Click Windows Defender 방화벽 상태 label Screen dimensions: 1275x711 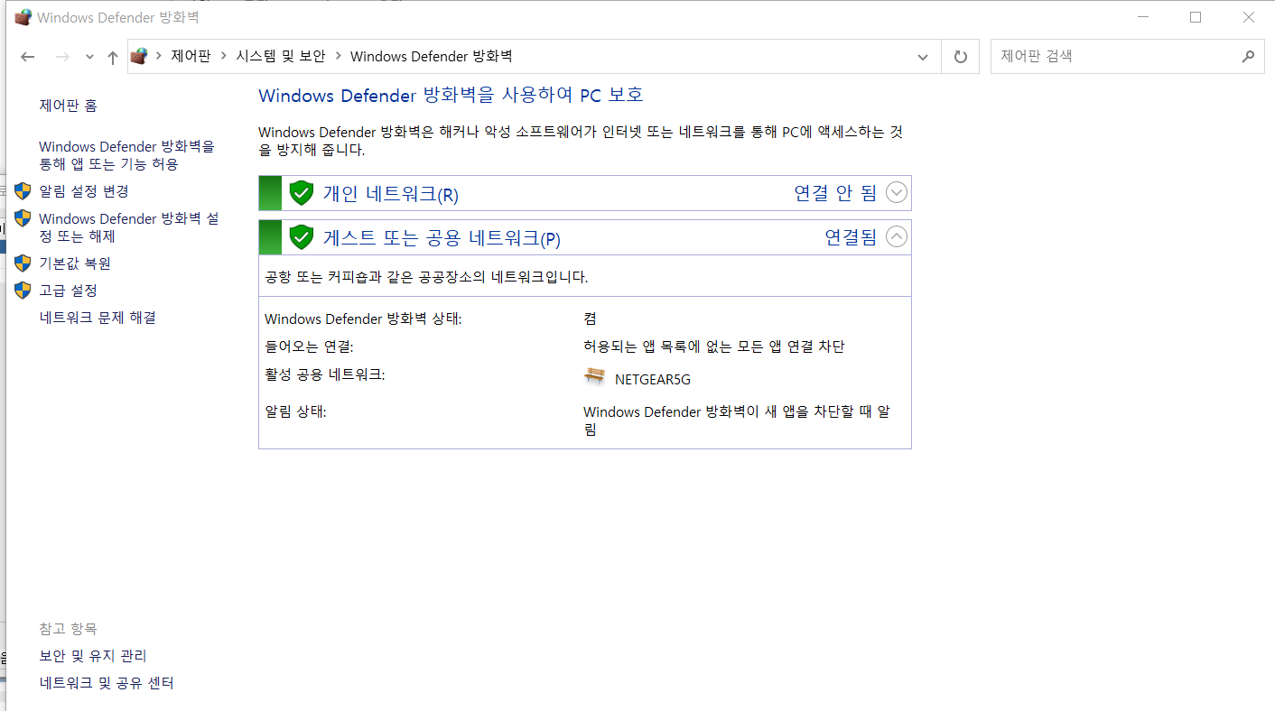tap(363, 319)
